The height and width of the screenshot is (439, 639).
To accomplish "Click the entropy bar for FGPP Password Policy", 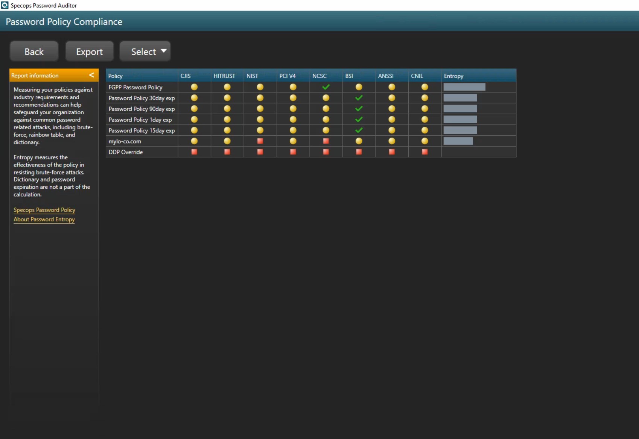I will [464, 87].
